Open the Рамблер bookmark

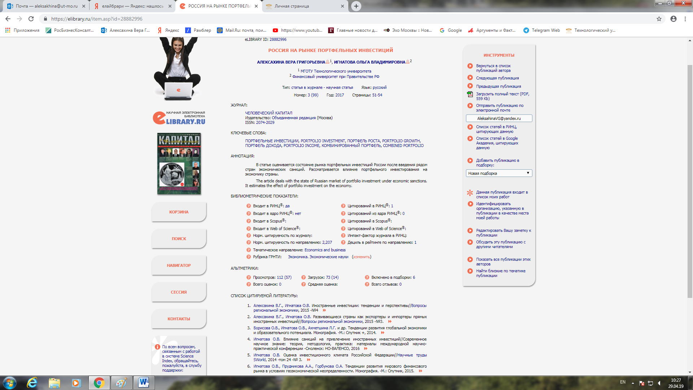[198, 30]
